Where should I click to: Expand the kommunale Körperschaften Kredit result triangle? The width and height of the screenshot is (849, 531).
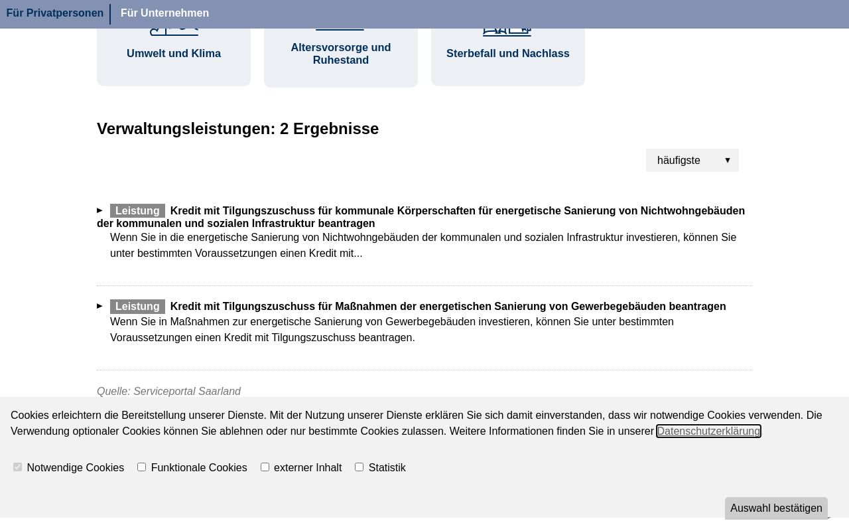coord(100,210)
